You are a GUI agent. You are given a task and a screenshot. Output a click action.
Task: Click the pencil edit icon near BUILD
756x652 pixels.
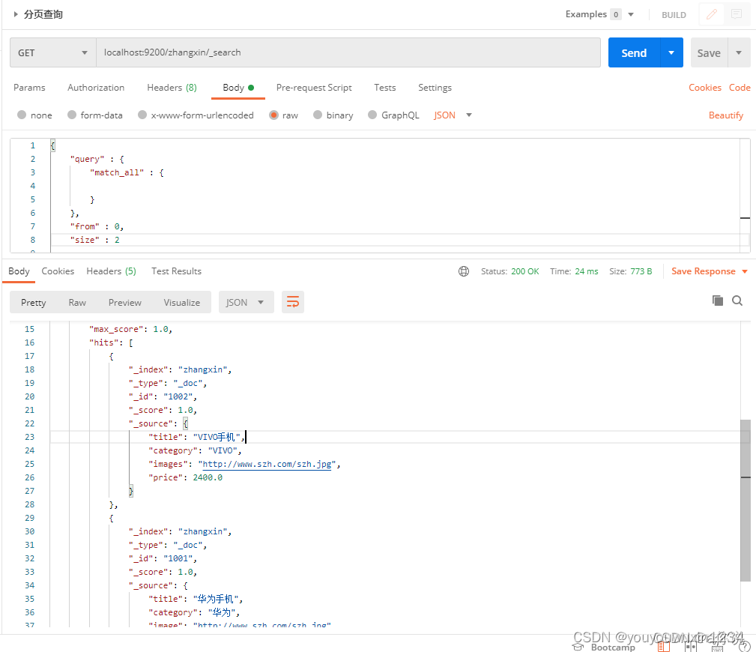(711, 14)
